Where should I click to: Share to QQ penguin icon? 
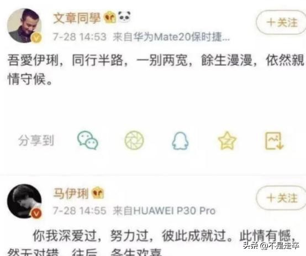(x=180, y=140)
